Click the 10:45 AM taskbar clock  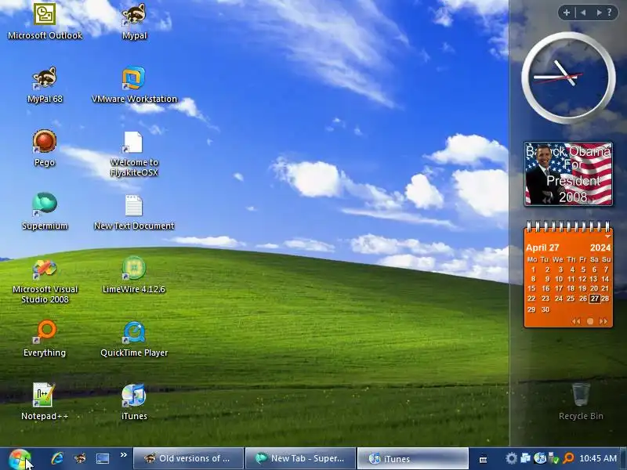[598, 458]
